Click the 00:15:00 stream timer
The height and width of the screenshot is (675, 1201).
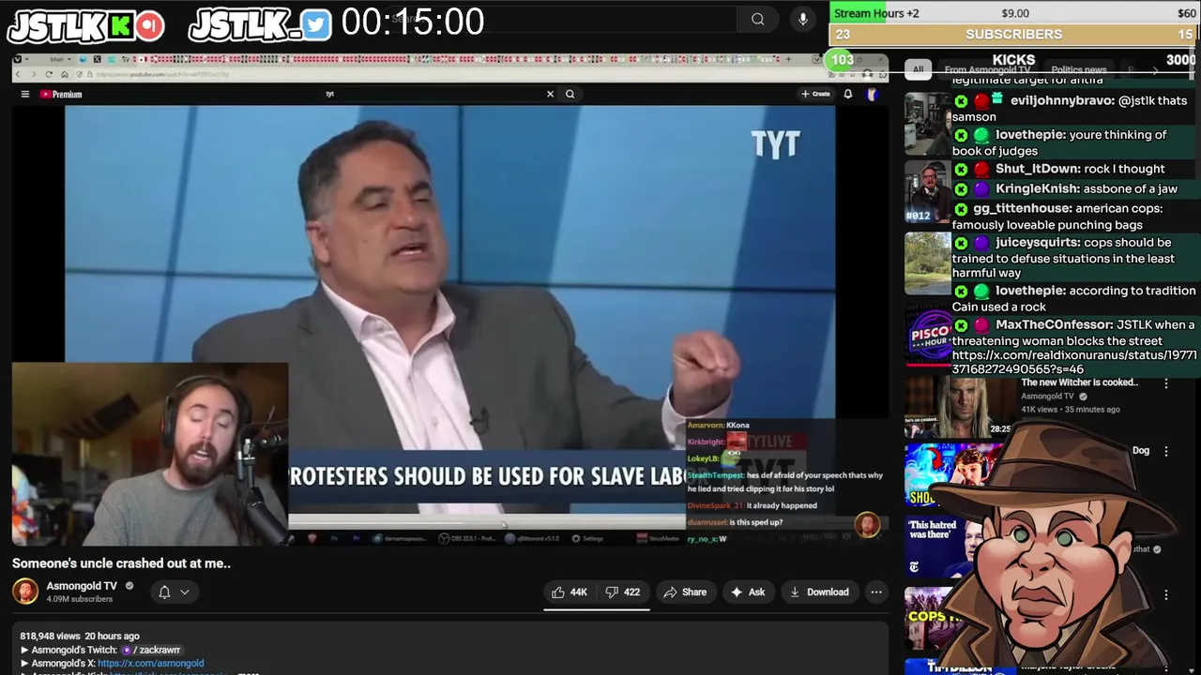412,22
